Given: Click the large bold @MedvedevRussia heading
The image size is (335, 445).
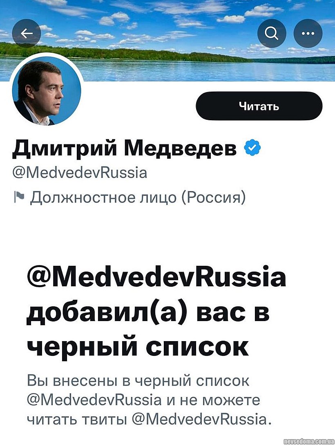Looking at the screenshot, I should click(x=156, y=278).
